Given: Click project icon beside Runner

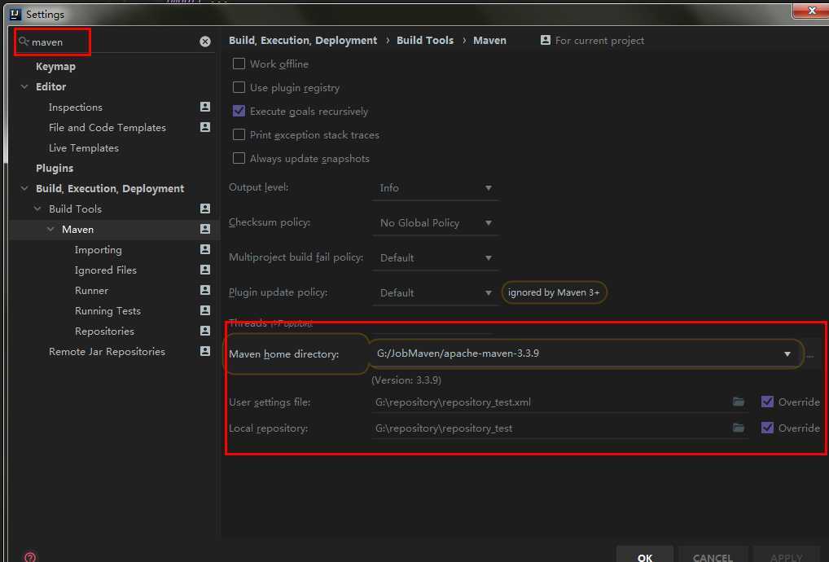Looking at the screenshot, I should (205, 290).
